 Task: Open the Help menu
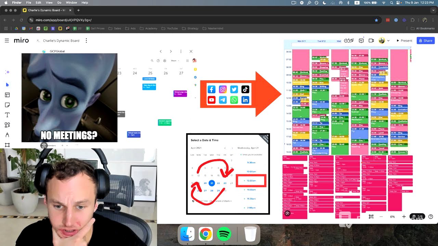coord(85,2)
